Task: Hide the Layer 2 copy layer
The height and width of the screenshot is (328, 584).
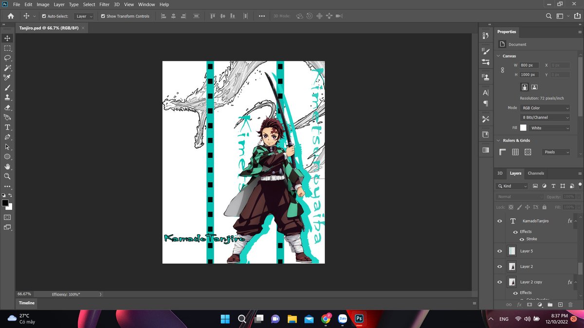Action: tap(499, 282)
